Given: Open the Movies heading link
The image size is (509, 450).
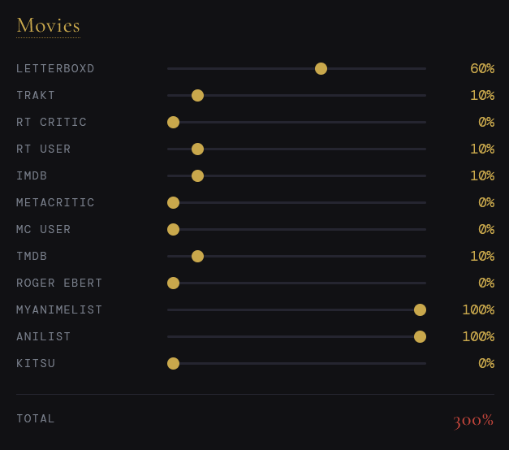Looking at the screenshot, I should (48, 25).
